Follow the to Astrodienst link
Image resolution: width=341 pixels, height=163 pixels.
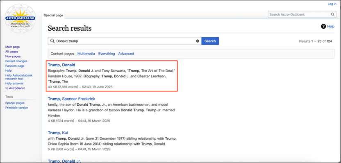click(15, 88)
